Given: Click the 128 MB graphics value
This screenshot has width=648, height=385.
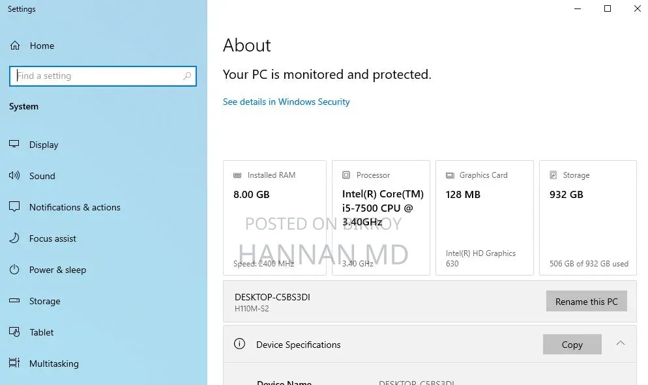Looking at the screenshot, I should point(463,194).
